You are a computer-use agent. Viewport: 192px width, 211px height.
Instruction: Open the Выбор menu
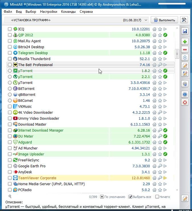point(31,12)
